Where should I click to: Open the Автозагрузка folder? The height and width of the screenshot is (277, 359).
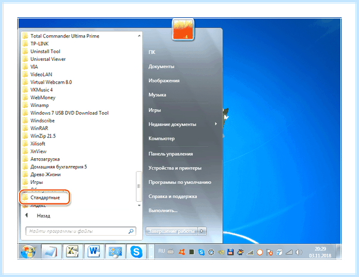click(x=45, y=159)
